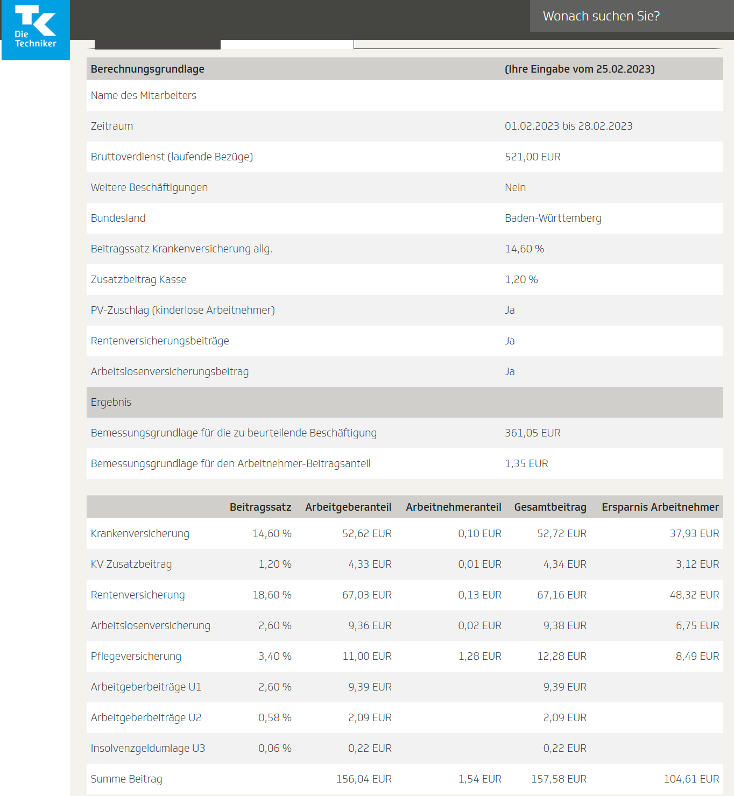The height and width of the screenshot is (796, 734).
Task: Click the Zusatzbeitrag Kasse 1,20 % value
Action: tap(521, 279)
